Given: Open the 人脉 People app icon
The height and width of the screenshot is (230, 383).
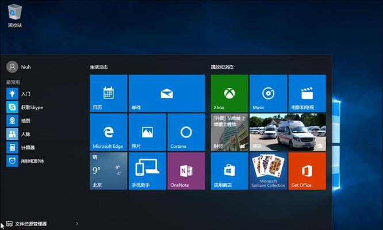Looking at the screenshot, I should 12,134.
